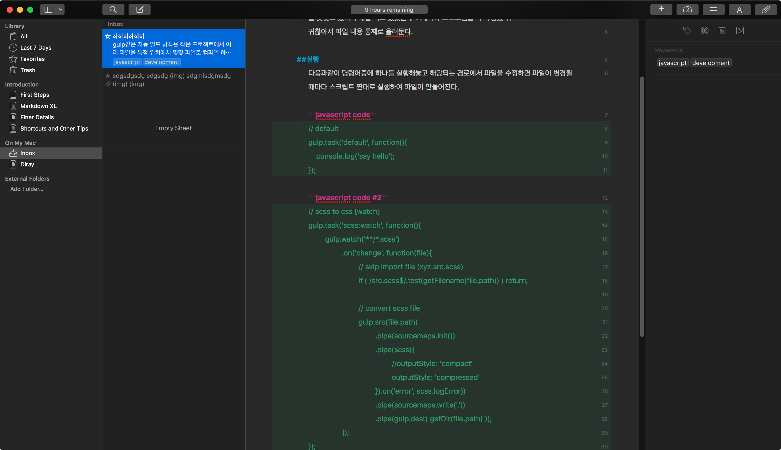Screen dimensions: 781x450
Task: Open the search tool in toolbar
Action: point(113,9)
